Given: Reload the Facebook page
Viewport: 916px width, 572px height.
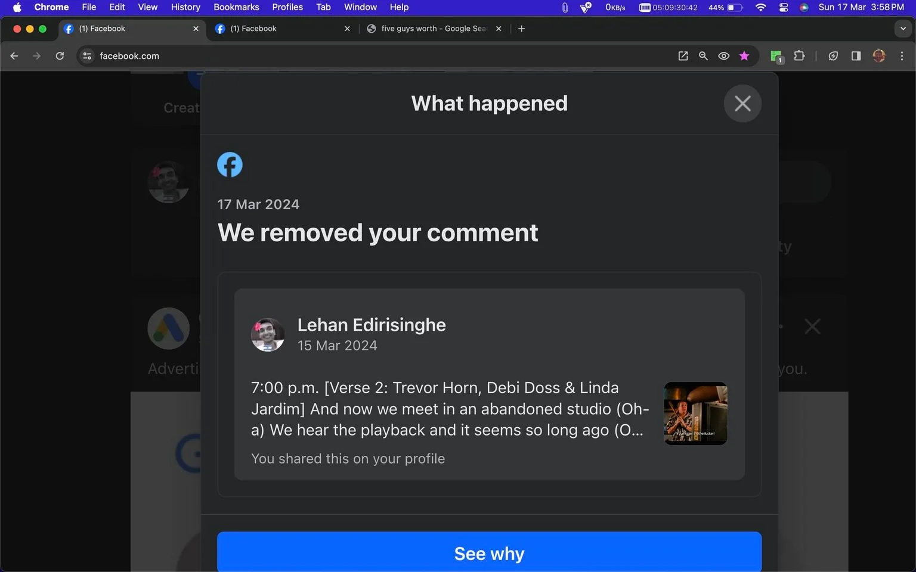Looking at the screenshot, I should pos(60,56).
